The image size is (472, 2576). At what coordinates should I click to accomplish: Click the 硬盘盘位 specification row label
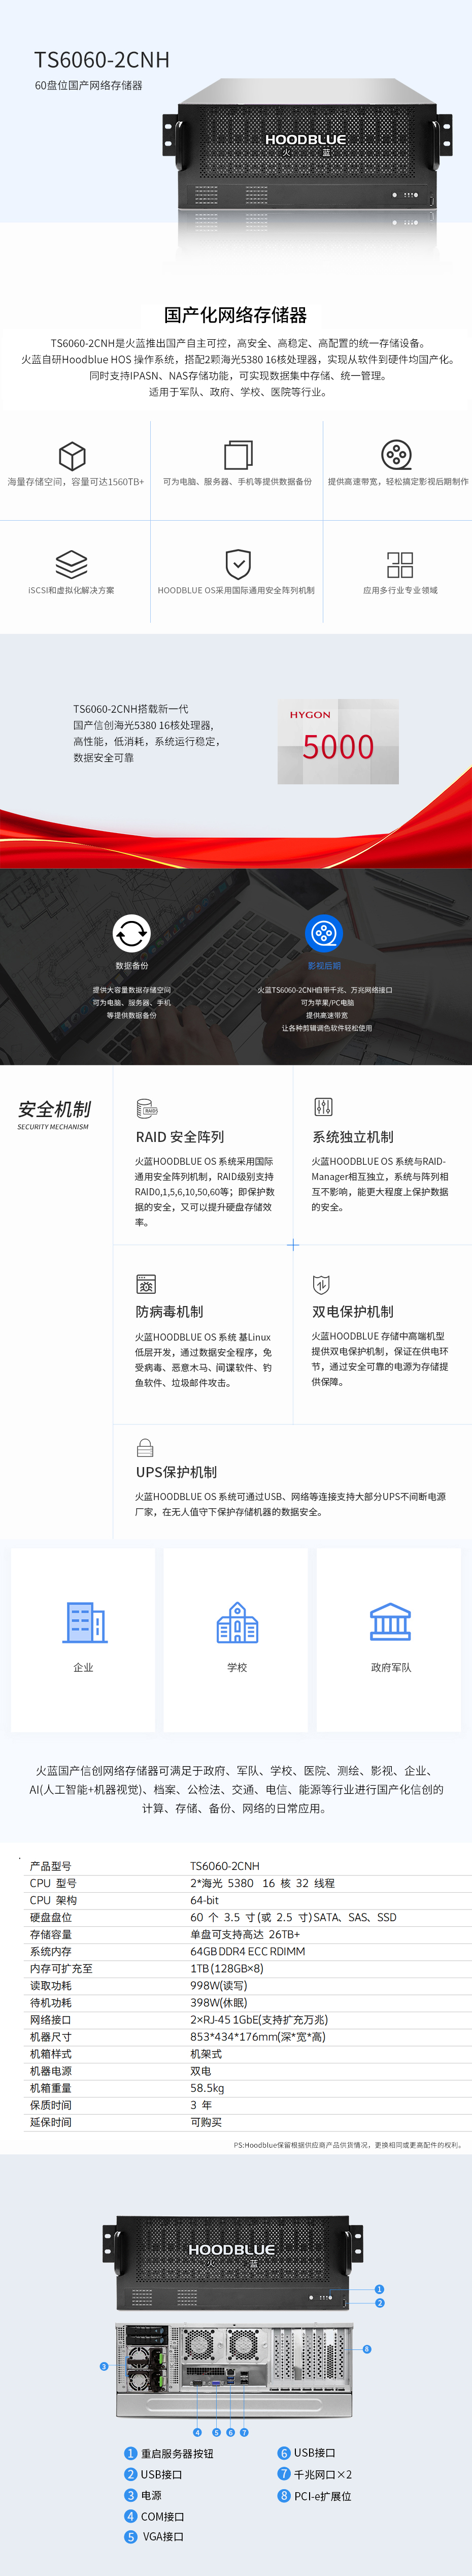click(x=51, y=1917)
